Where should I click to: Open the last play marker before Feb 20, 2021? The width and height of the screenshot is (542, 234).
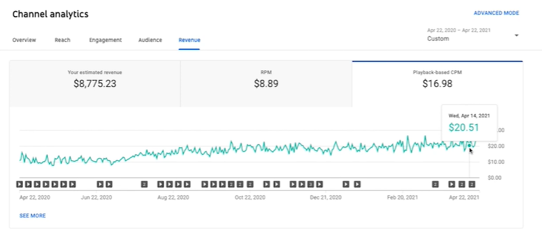pyautogui.click(x=357, y=185)
